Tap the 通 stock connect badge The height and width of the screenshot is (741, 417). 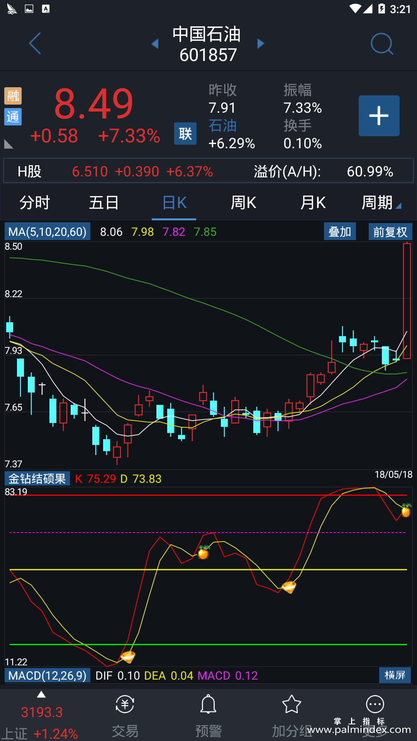click(13, 117)
